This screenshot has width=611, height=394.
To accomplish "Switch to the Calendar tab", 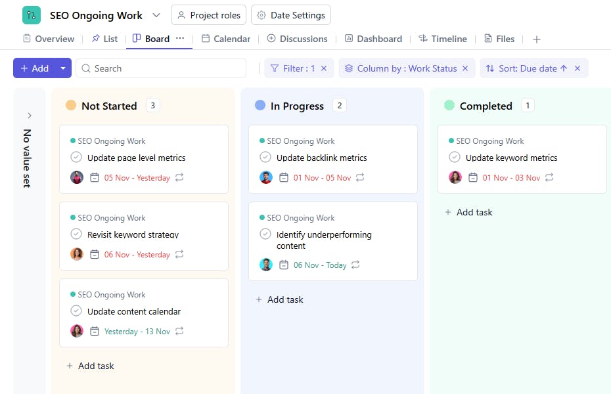I will tap(226, 39).
